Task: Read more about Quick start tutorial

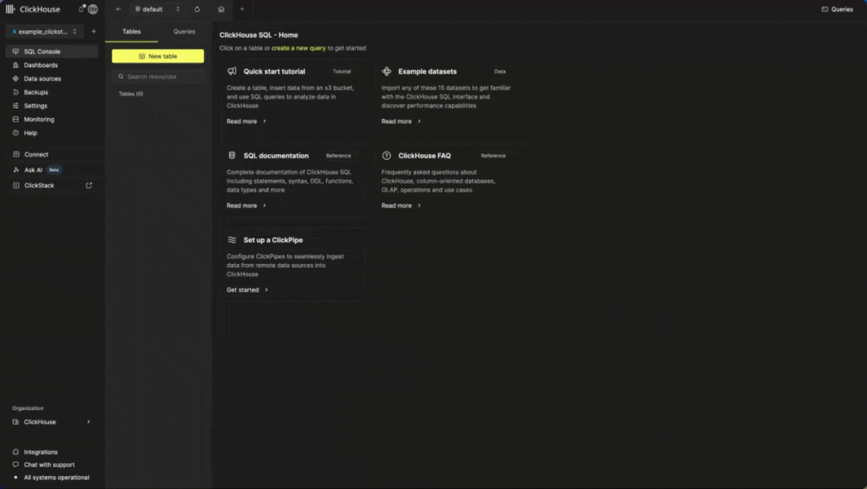Action: click(x=246, y=121)
